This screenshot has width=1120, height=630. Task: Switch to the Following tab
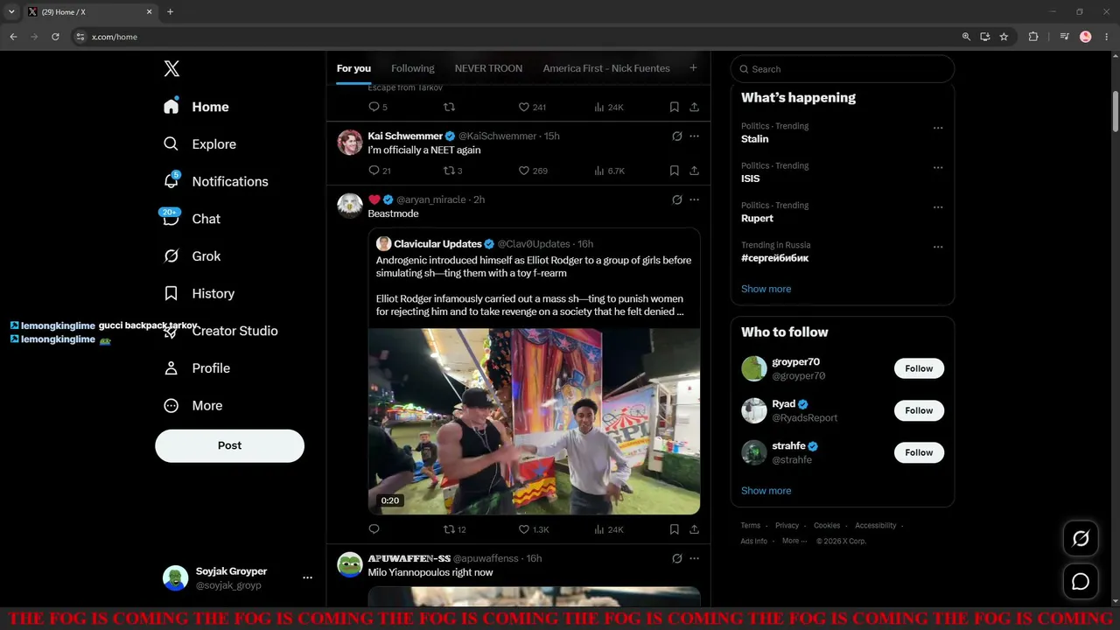(413, 68)
